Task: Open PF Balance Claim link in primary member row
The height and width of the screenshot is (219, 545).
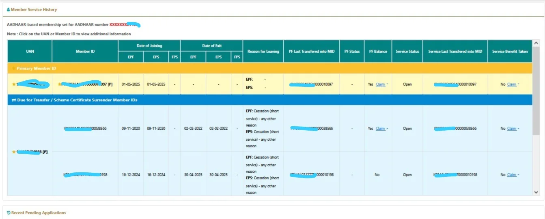Action: (380, 84)
